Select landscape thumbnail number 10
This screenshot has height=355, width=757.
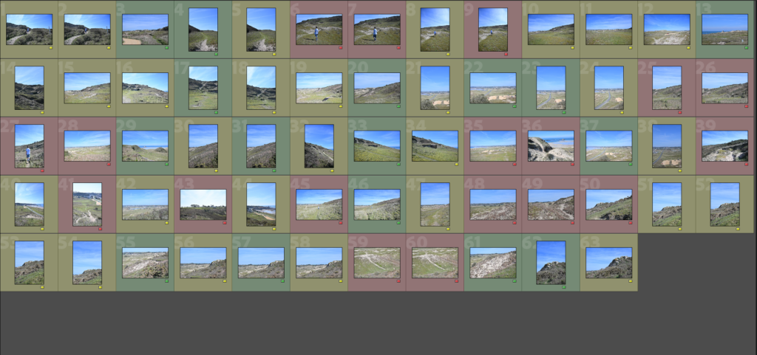click(551, 30)
